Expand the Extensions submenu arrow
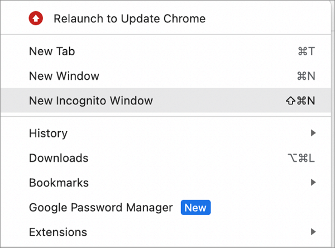The width and height of the screenshot is (335, 248). [x=313, y=231]
